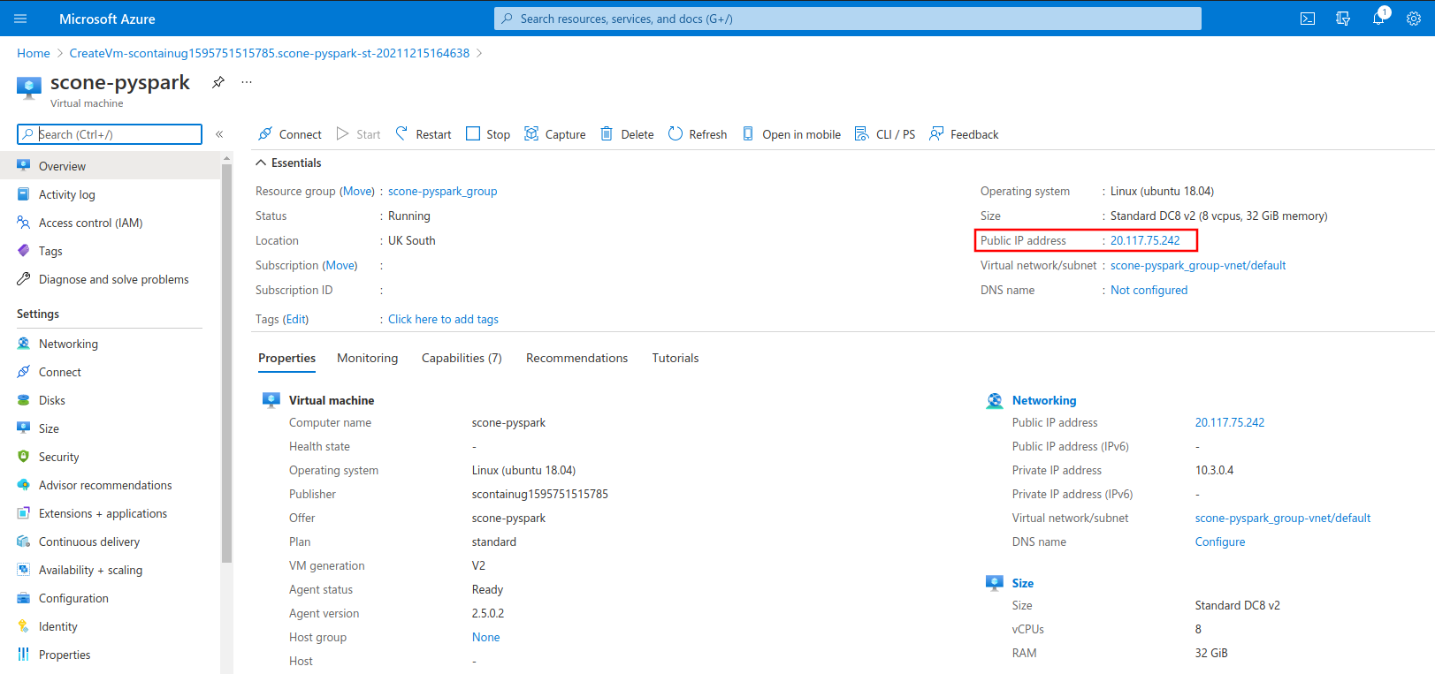Open the portal settings gear
Screen dimensions: 1435x674
(1414, 19)
